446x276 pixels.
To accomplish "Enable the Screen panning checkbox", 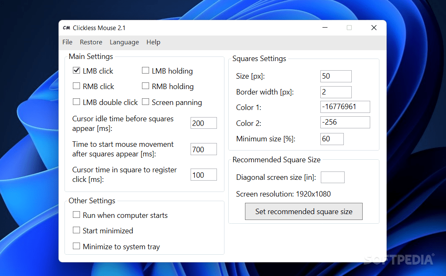I will pyautogui.click(x=145, y=102).
